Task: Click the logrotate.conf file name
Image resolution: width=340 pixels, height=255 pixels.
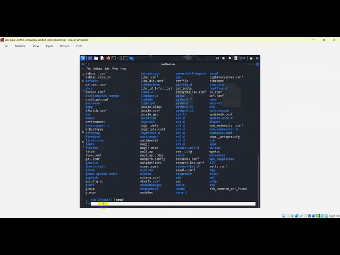Action: pos(152,129)
